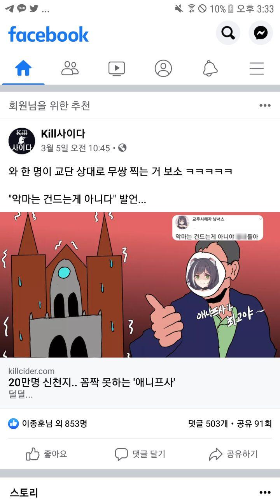Image resolution: width=280 pixels, height=499 pixels.
Task: Tap 공유하기 to share the post
Action: coord(233,454)
